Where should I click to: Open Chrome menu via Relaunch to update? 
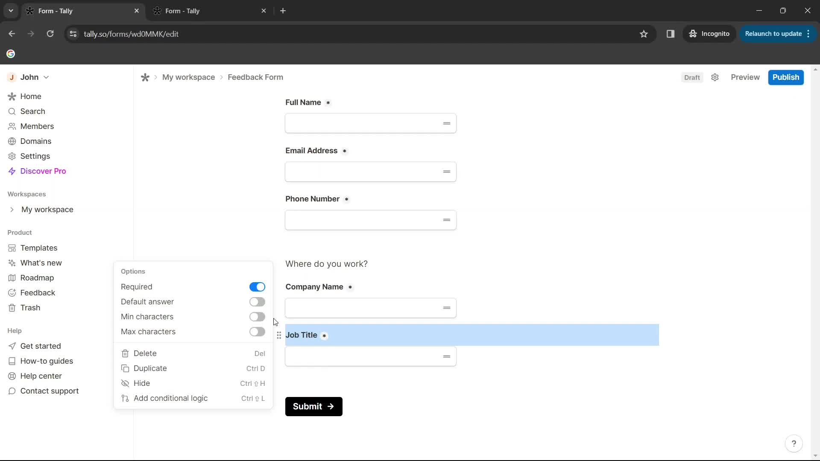778,34
